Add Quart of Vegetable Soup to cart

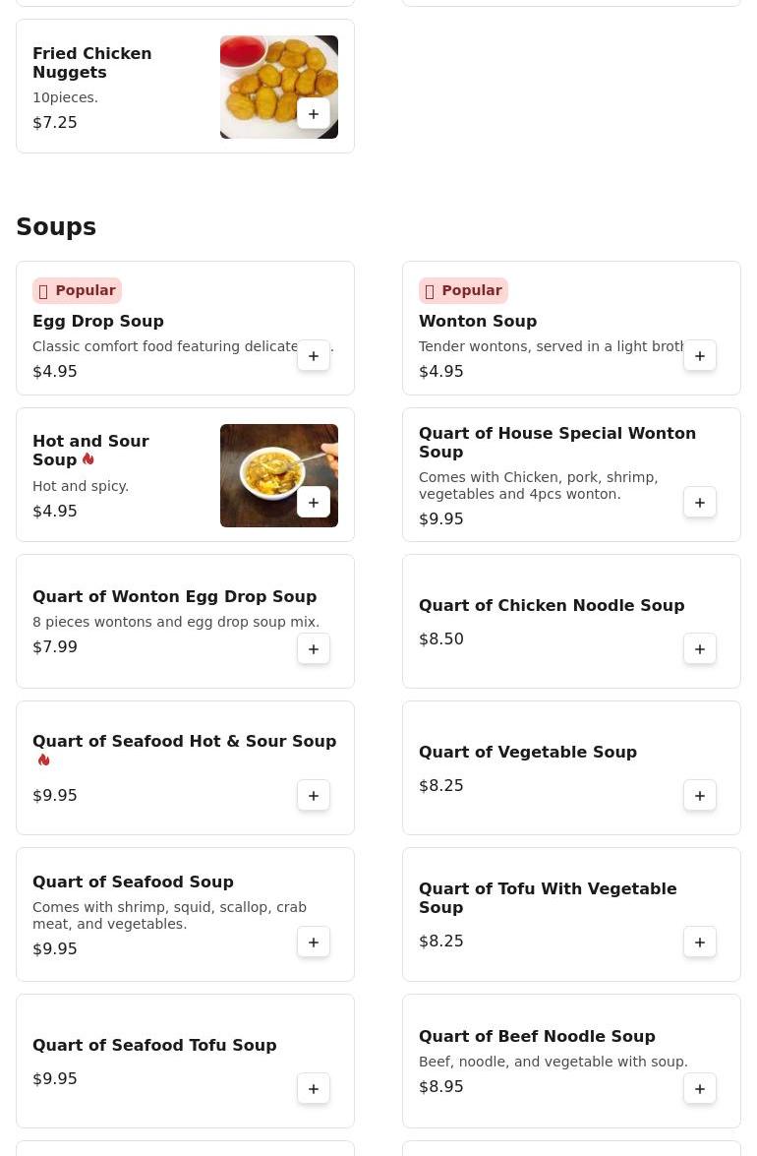pos(700,796)
